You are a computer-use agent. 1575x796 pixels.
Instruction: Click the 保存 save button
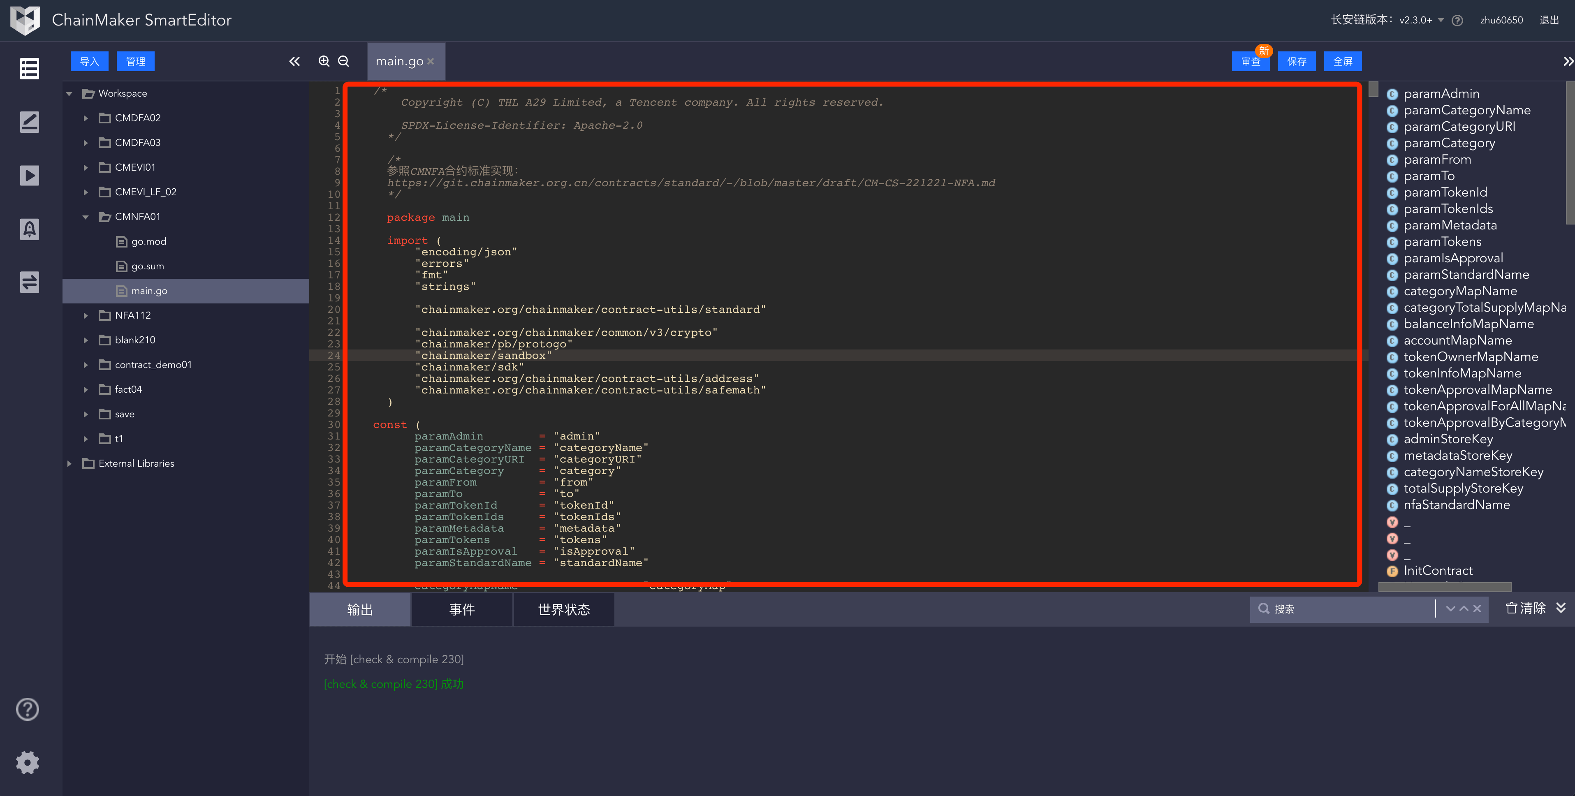point(1296,61)
